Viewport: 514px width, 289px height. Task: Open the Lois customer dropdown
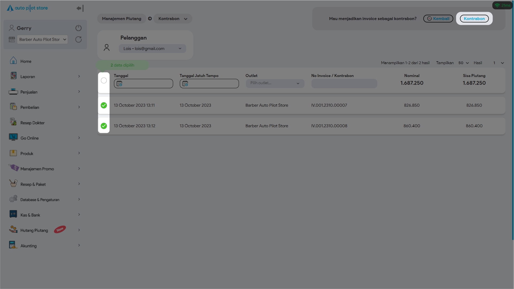152,49
